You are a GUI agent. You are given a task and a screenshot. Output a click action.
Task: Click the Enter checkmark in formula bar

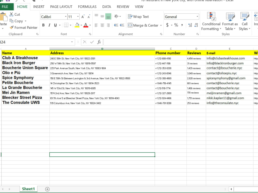92,42
